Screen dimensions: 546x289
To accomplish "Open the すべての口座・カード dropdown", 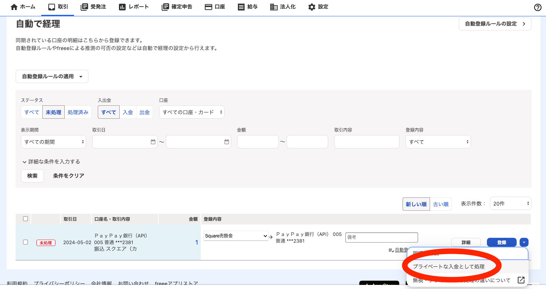I will pos(192,112).
